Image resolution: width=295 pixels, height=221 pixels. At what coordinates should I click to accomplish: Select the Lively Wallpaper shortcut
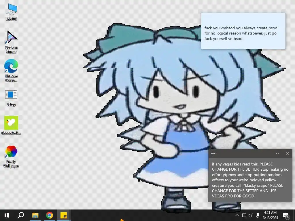click(11, 156)
